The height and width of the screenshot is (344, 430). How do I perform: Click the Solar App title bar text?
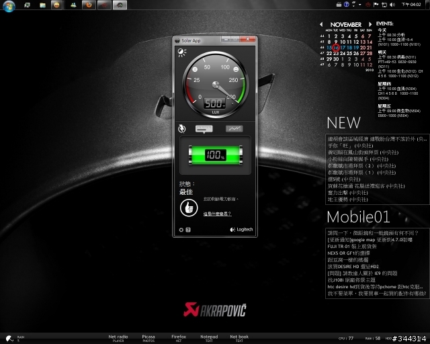[x=191, y=40]
